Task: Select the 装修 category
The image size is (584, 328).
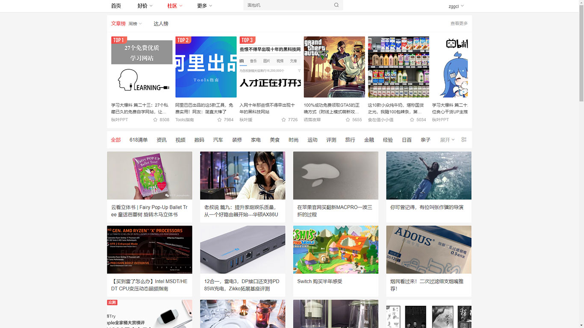Action: (x=237, y=140)
